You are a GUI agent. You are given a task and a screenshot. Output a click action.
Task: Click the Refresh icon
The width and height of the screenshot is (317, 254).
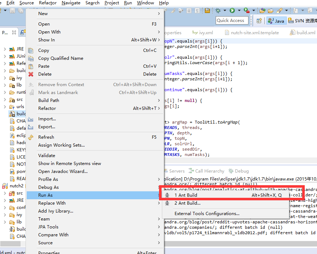[31, 137]
